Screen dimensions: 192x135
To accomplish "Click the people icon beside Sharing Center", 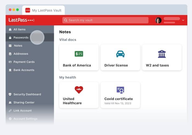I will (x=10, y=102).
